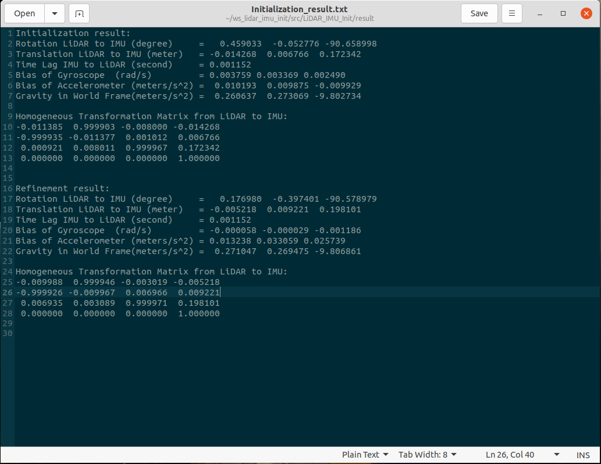The image size is (601, 464).
Task: Click refined gravity value -9.806861
Action: click(337, 251)
